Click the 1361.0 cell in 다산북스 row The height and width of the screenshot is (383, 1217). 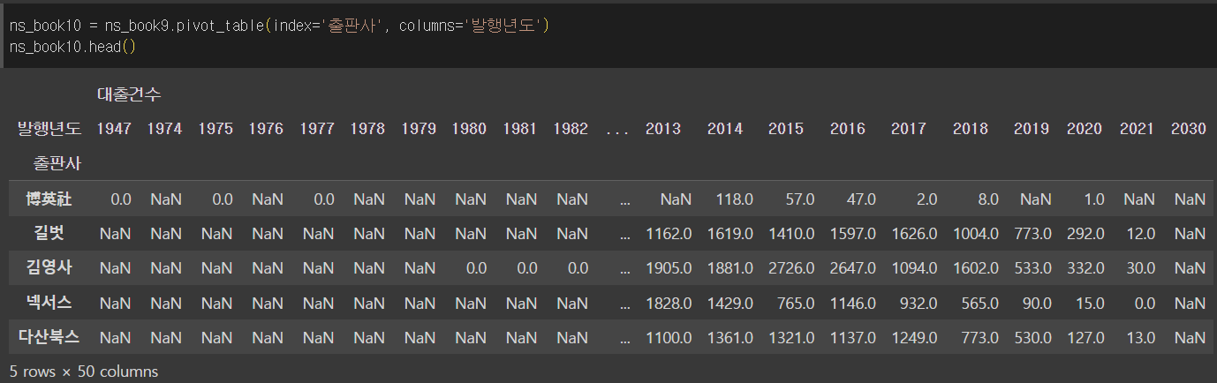pos(730,337)
